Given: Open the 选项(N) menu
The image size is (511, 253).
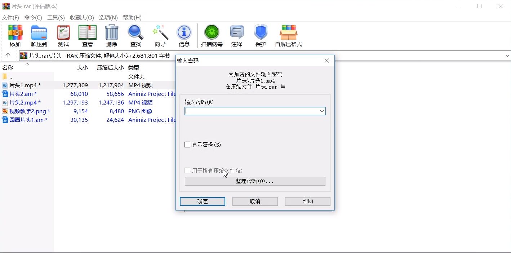Looking at the screenshot, I should [109, 17].
